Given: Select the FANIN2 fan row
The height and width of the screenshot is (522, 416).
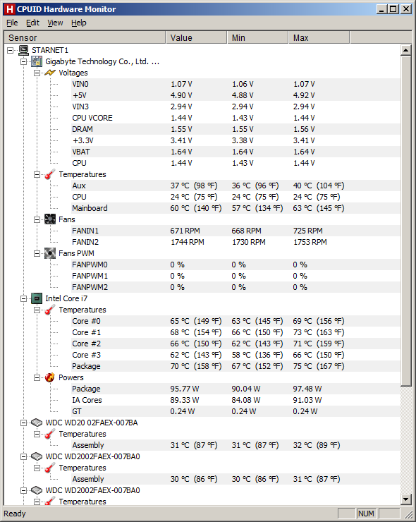Looking at the screenshot, I should 235,242.
